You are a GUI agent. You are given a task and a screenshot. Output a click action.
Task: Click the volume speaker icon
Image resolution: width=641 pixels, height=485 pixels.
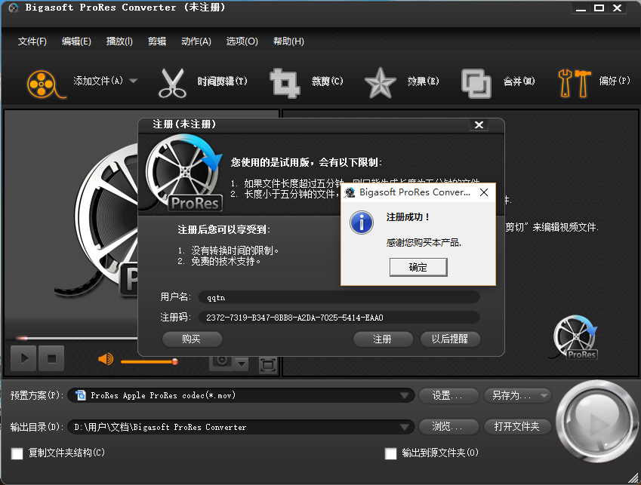106,359
